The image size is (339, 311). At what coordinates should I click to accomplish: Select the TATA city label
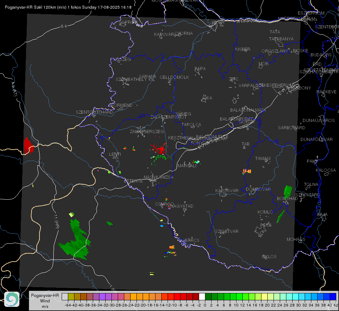[275, 32]
